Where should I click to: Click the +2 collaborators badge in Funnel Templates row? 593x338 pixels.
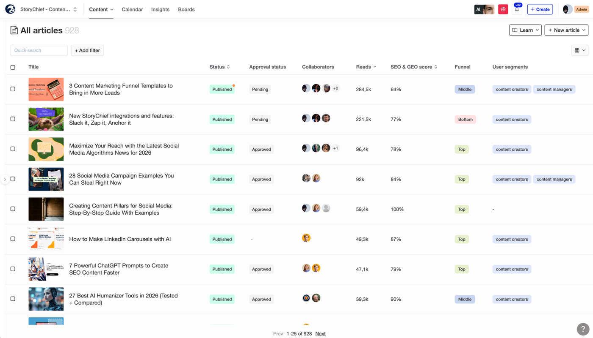tap(335, 89)
